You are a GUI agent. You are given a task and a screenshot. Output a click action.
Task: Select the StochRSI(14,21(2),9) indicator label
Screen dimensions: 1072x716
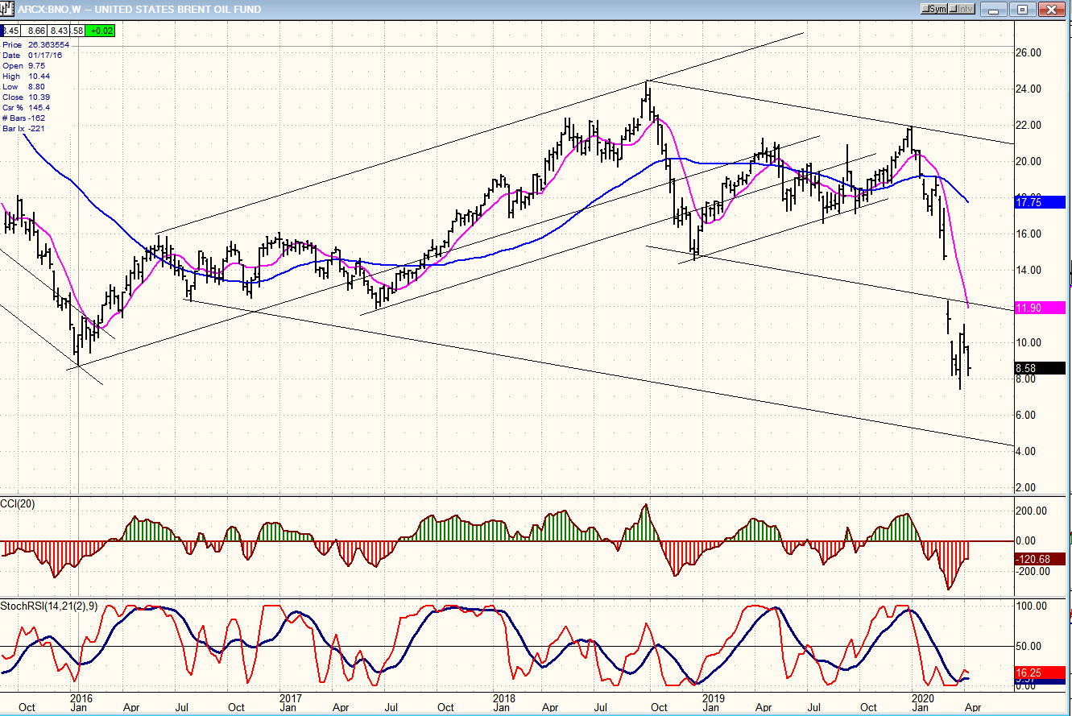click(49, 606)
